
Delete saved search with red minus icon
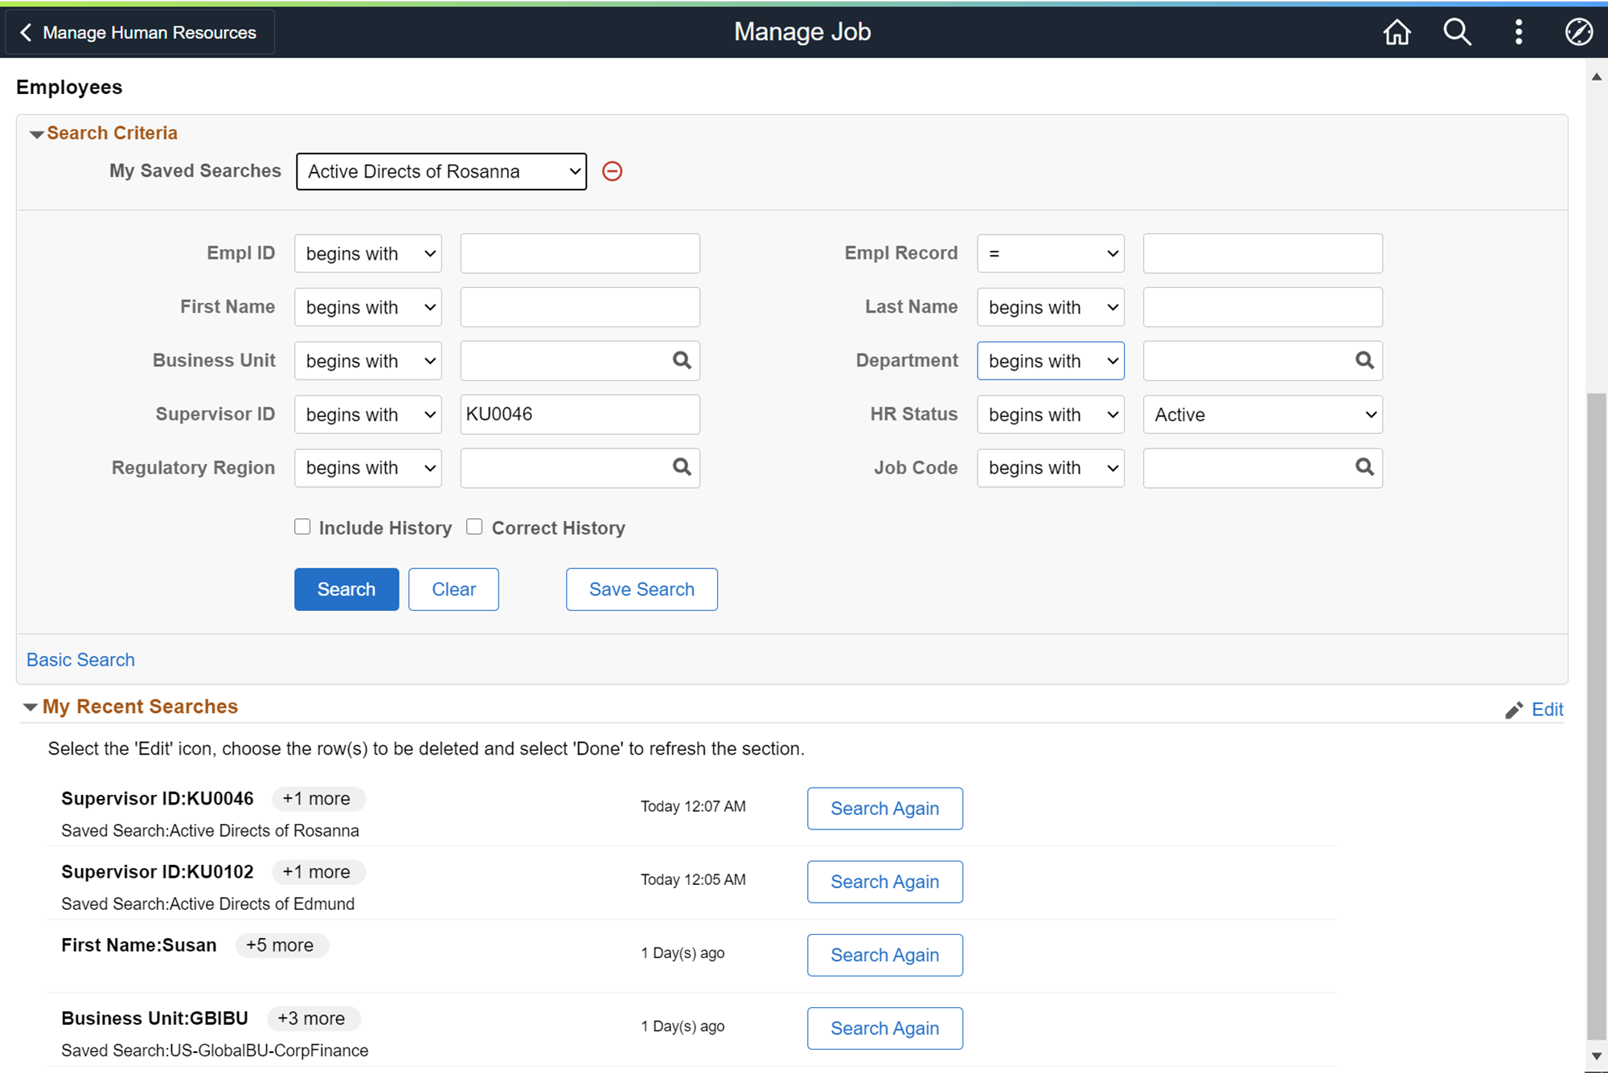[612, 171]
